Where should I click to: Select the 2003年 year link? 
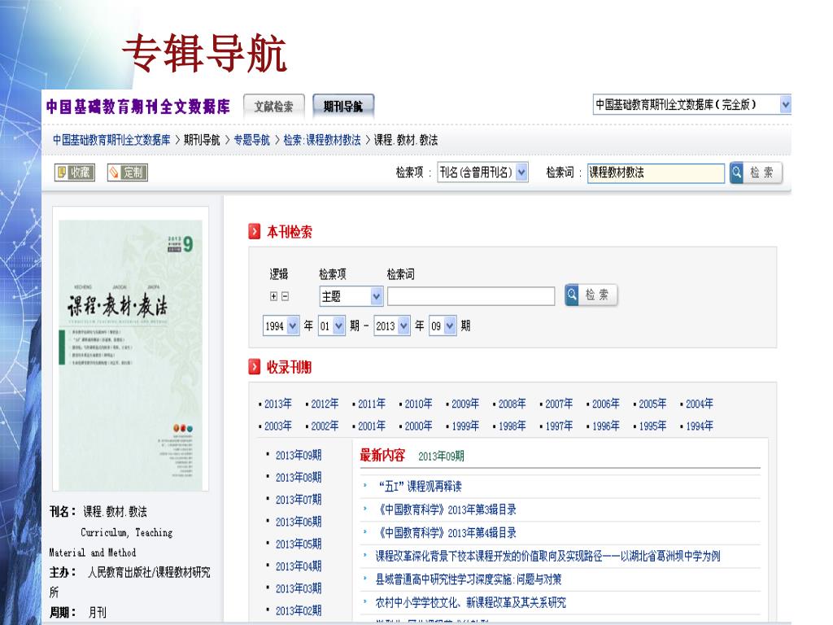pyautogui.click(x=278, y=426)
